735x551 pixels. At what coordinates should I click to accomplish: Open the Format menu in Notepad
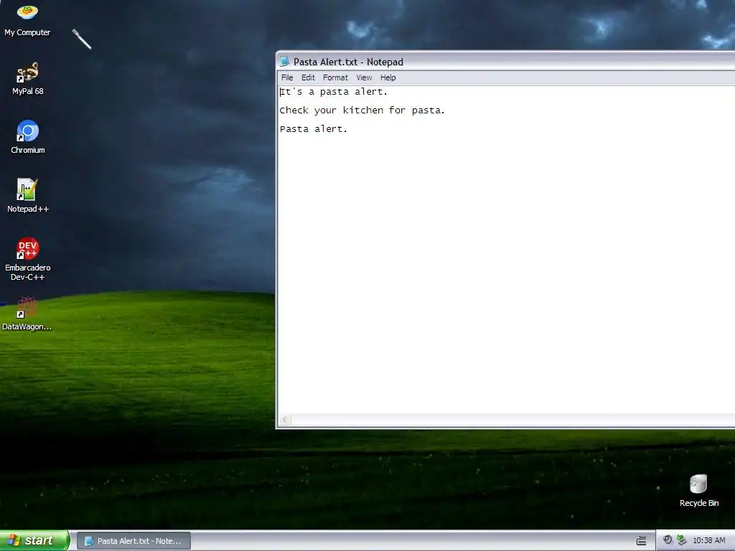pyautogui.click(x=335, y=77)
